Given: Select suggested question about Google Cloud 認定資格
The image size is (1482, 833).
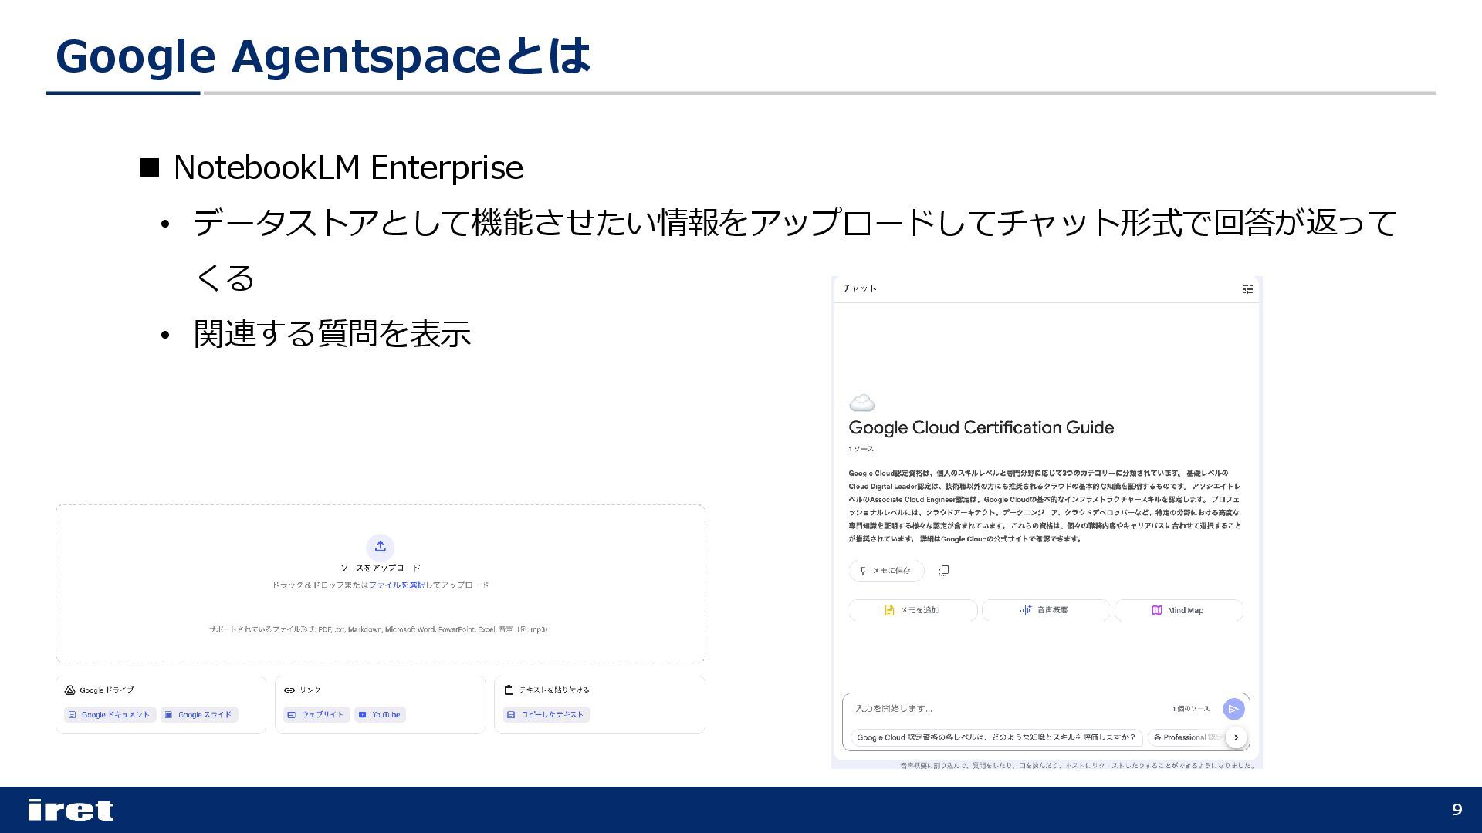Looking at the screenshot, I should (x=996, y=737).
